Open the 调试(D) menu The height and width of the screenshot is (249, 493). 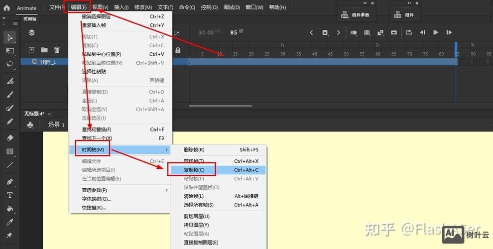pos(232,7)
